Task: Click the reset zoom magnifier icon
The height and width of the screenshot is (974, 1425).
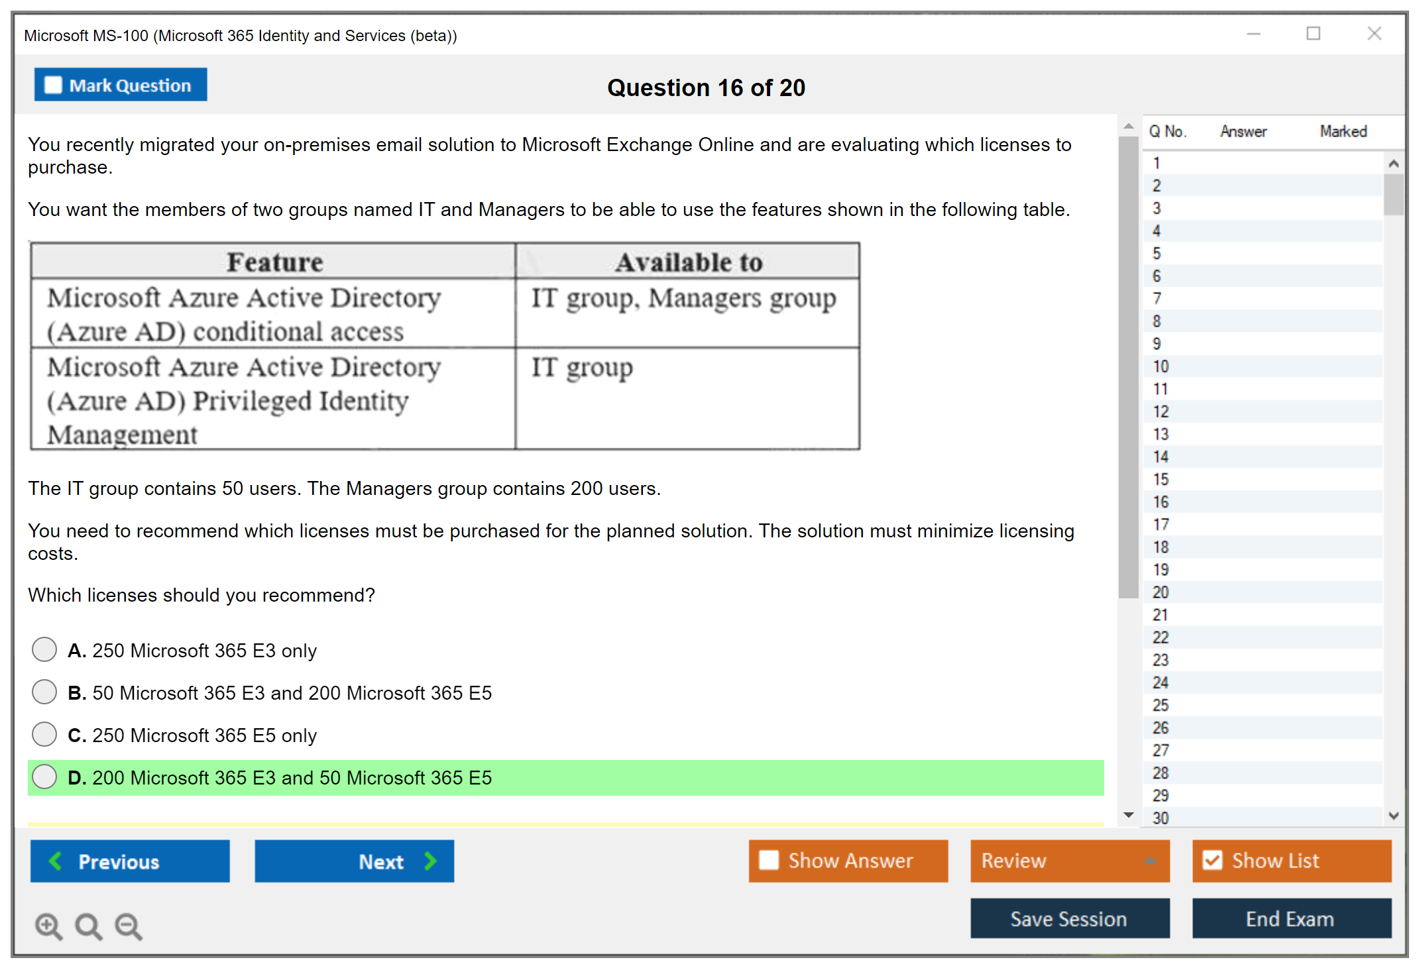Action: pyautogui.click(x=88, y=926)
